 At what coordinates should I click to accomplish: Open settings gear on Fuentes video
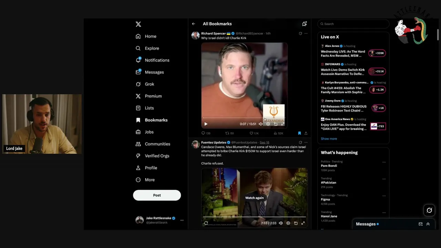coord(288,223)
